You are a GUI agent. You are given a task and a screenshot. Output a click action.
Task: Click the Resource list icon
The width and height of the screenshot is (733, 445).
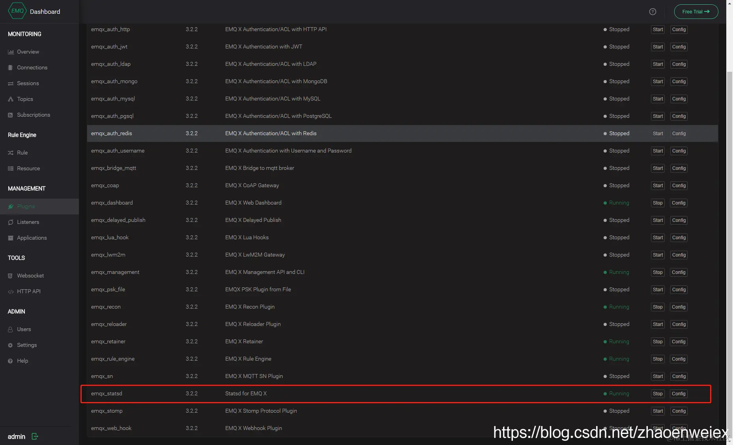tap(11, 169)
